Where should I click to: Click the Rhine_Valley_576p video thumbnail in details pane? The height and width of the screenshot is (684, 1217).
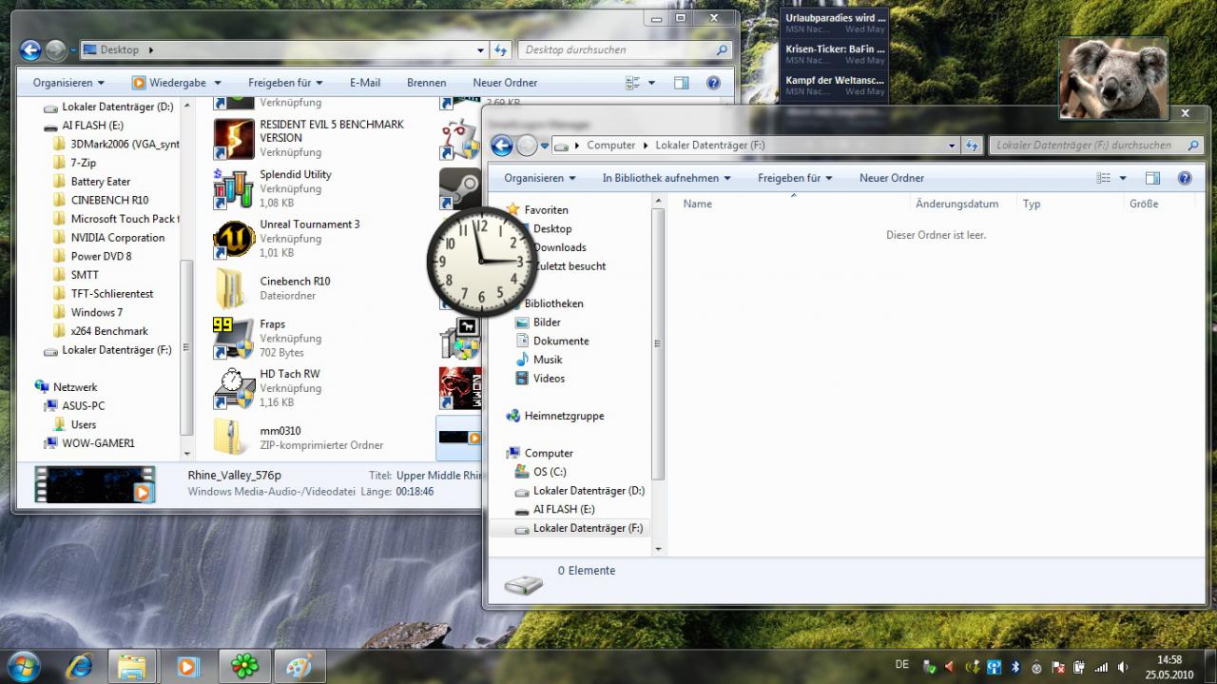coord(94,484)
